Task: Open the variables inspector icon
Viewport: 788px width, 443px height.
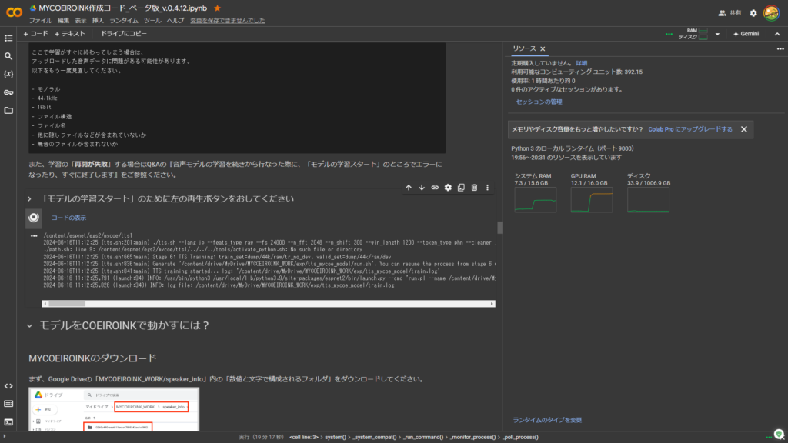Action: 8,75
